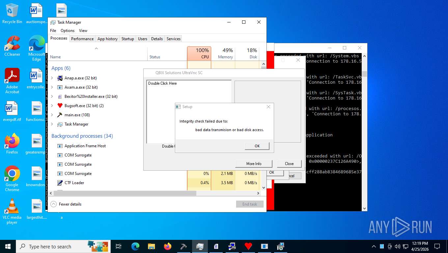This screenshot has height=253, width=448.
Task: Click the Status column header
Action: 167,53
